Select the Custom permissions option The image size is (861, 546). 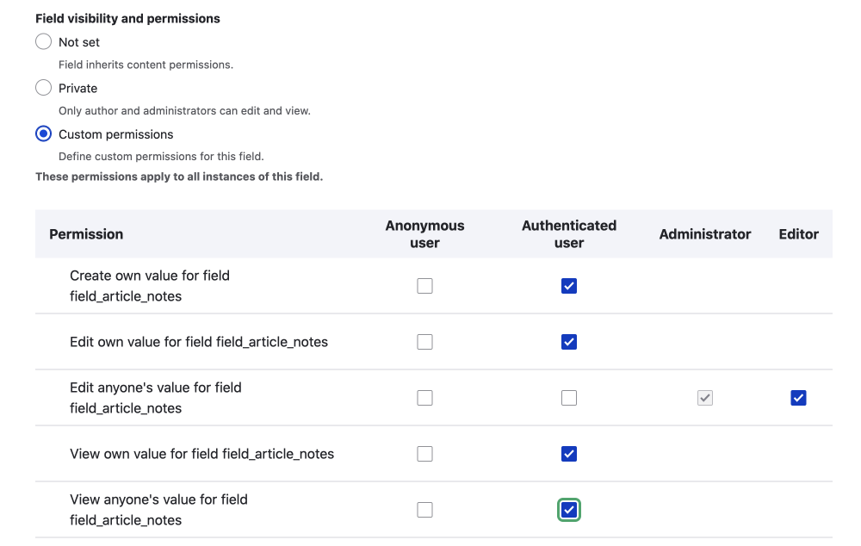pos(43,133)
